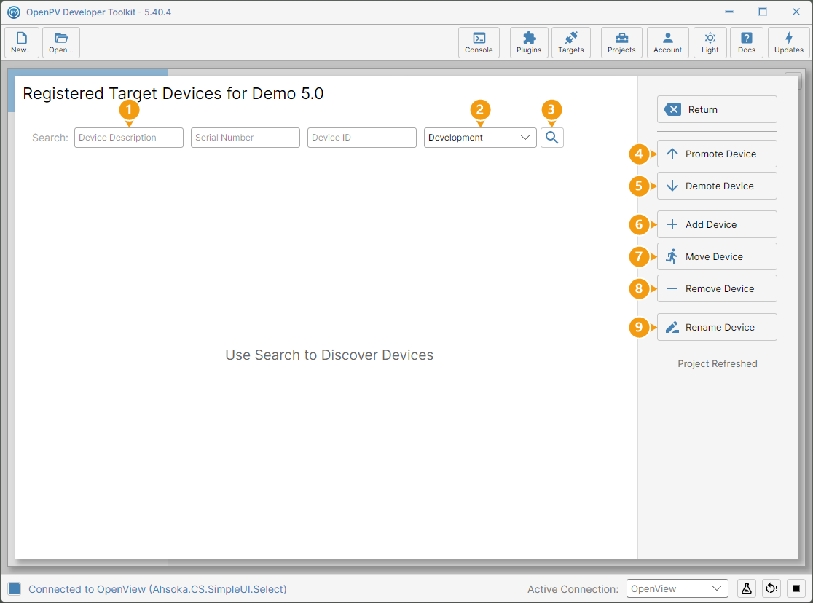813x603 pixels.
Task: Click the 'Project Refreshed' status message
Action: point(717,363)
